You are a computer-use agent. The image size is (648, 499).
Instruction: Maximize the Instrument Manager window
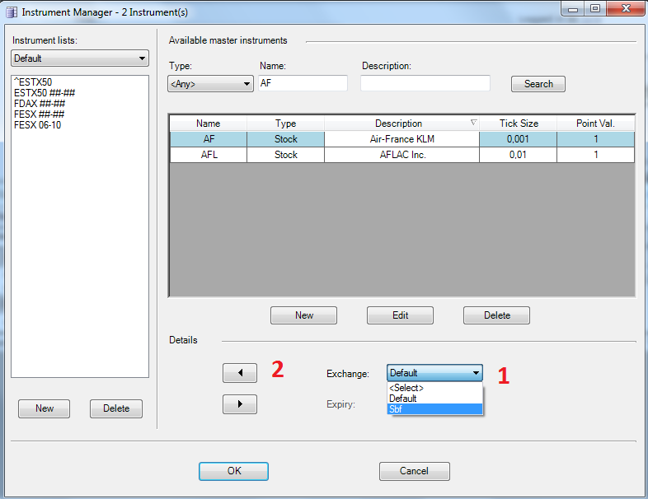coord(595,9)
